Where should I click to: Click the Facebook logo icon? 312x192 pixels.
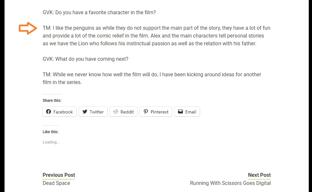48,112
